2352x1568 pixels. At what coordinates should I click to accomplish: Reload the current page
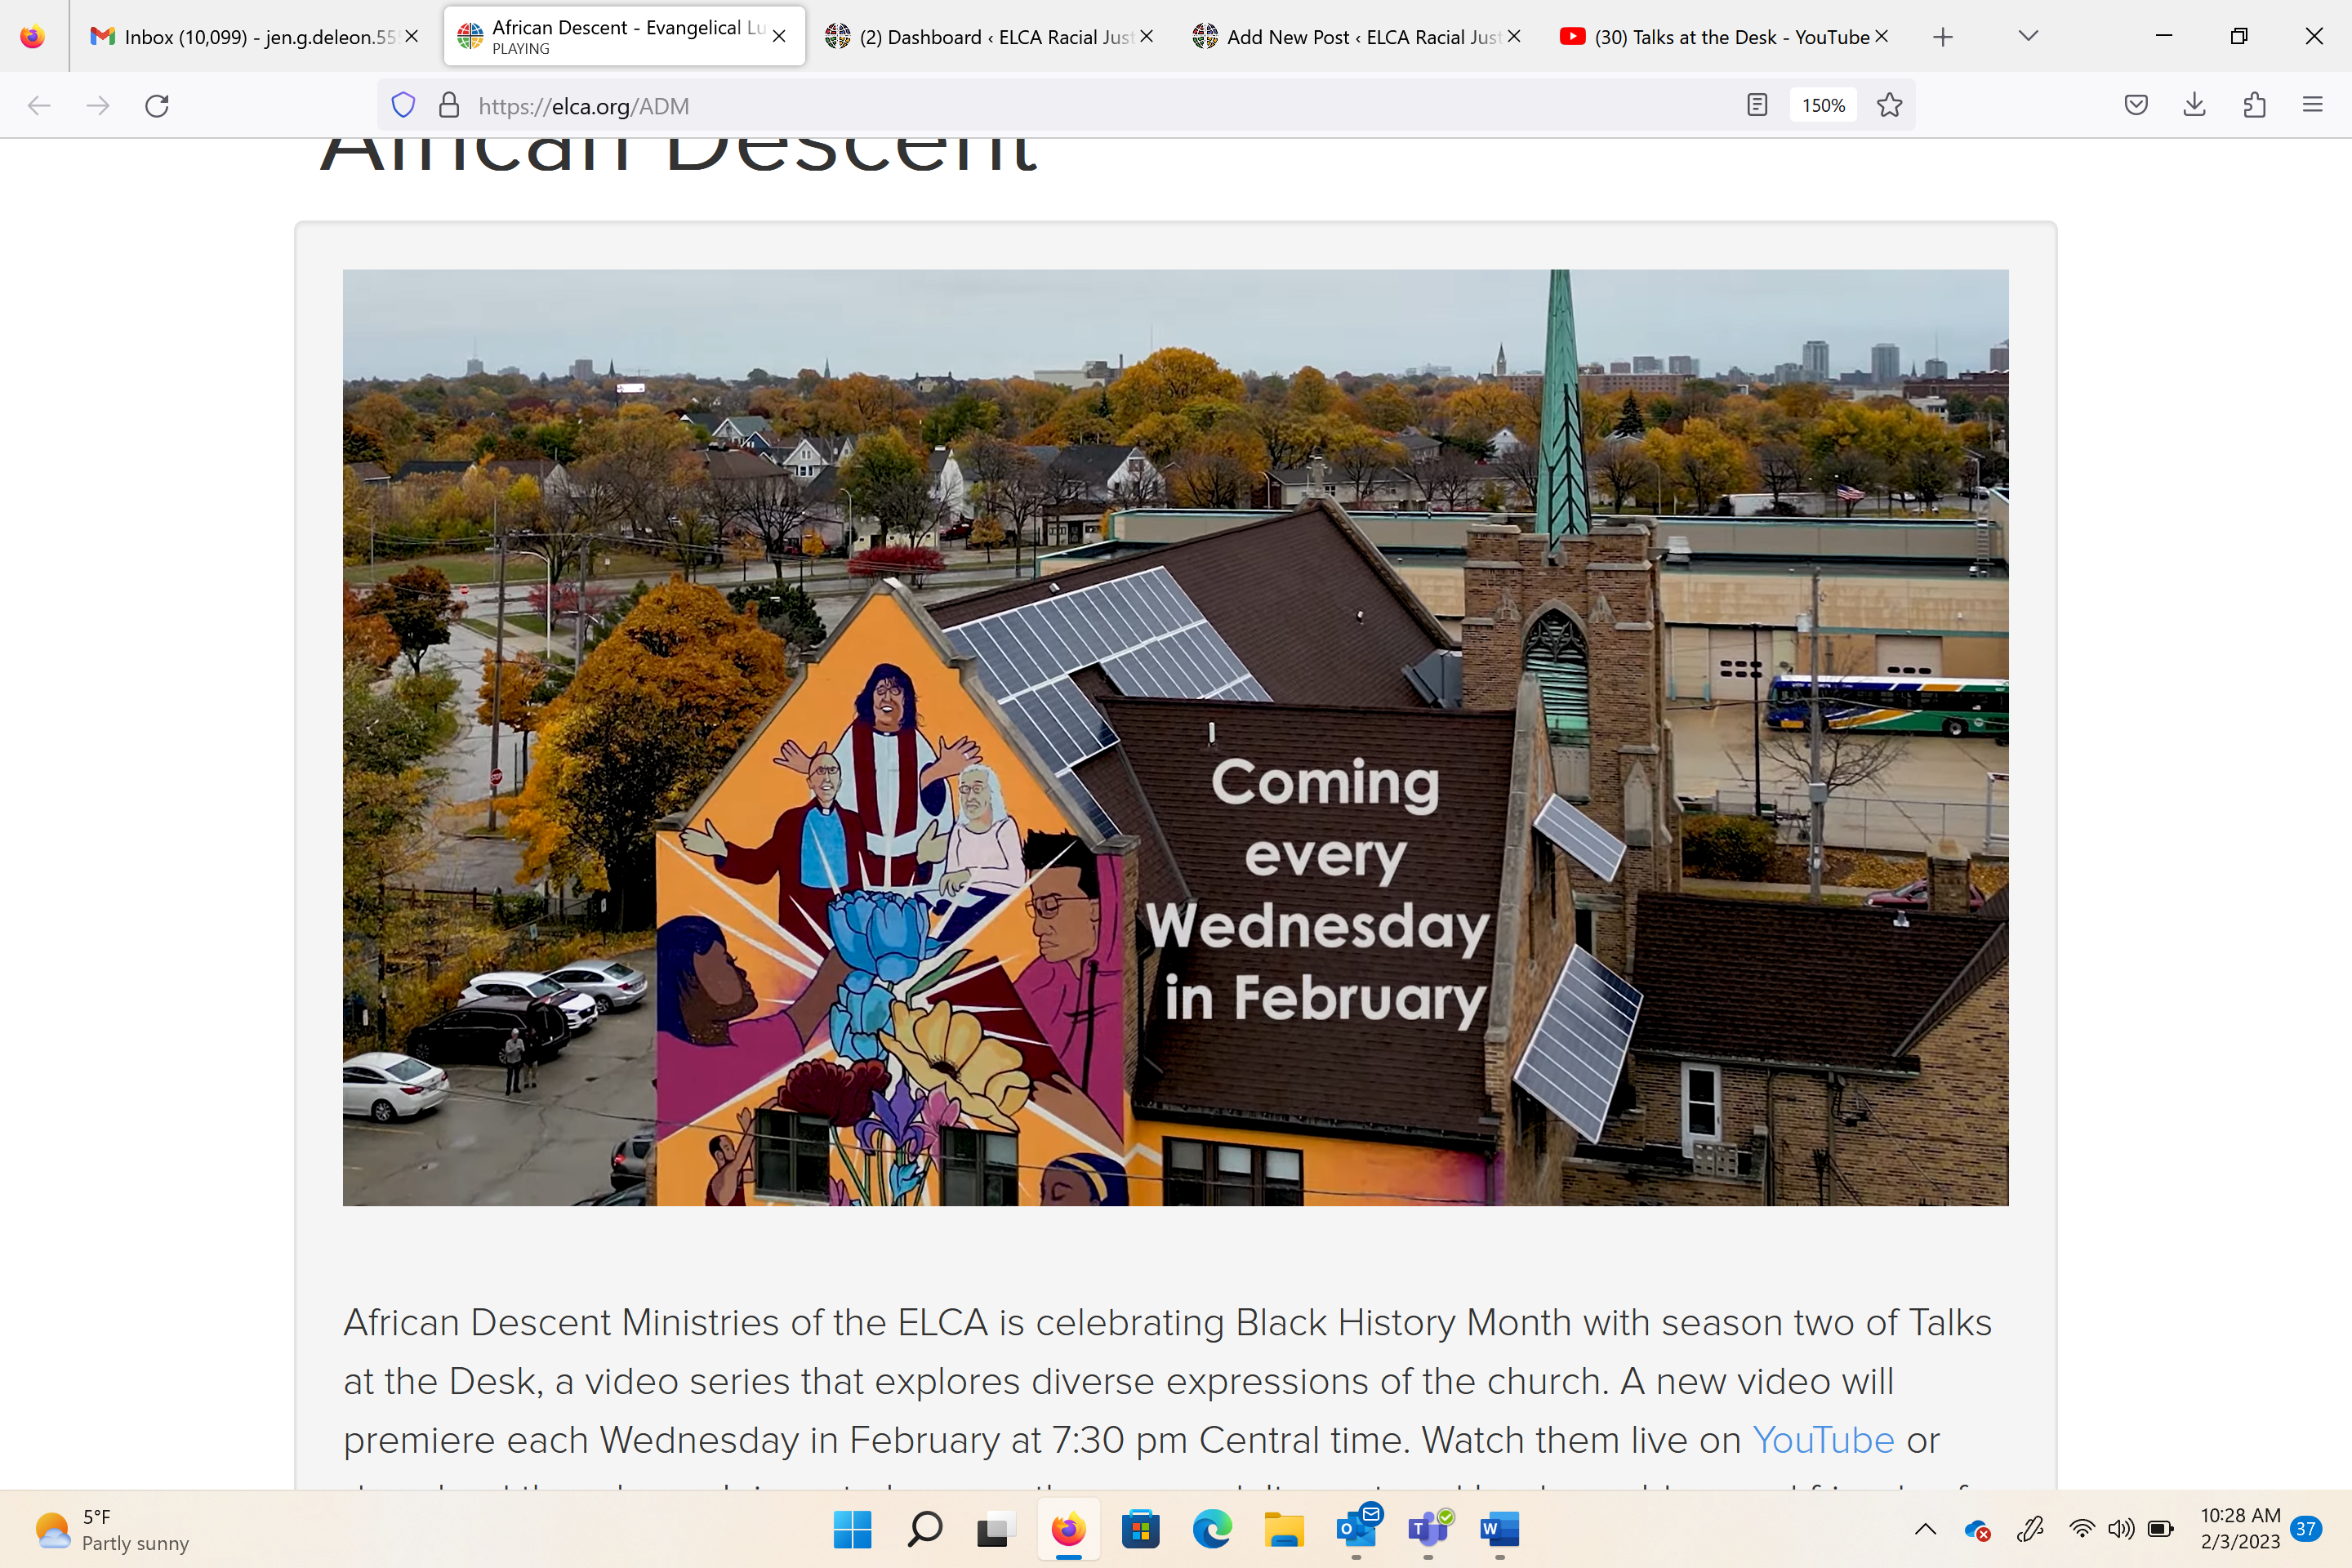157,105
